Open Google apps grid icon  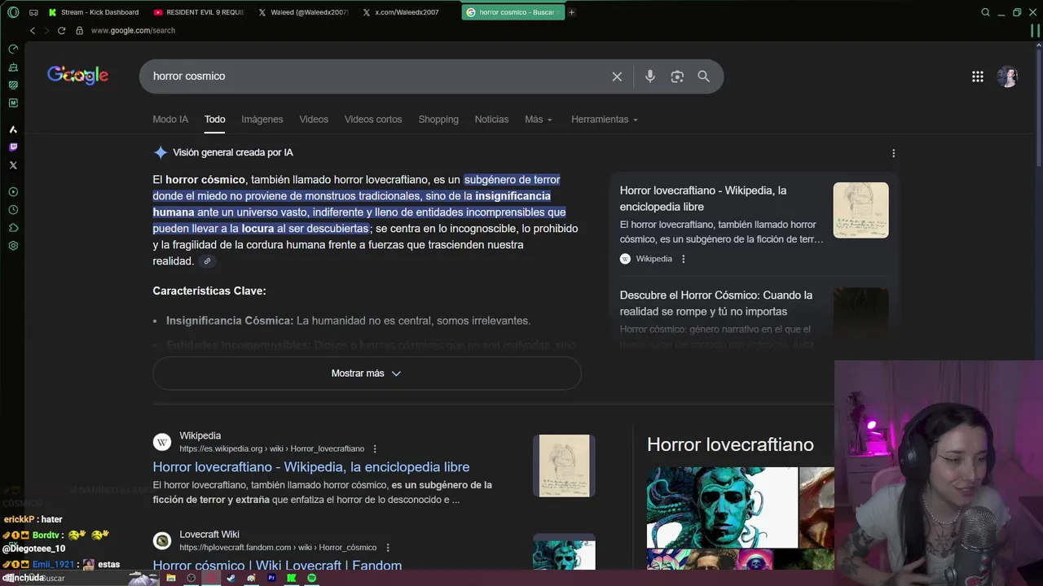pyautogui.click(x=978, y=77)
